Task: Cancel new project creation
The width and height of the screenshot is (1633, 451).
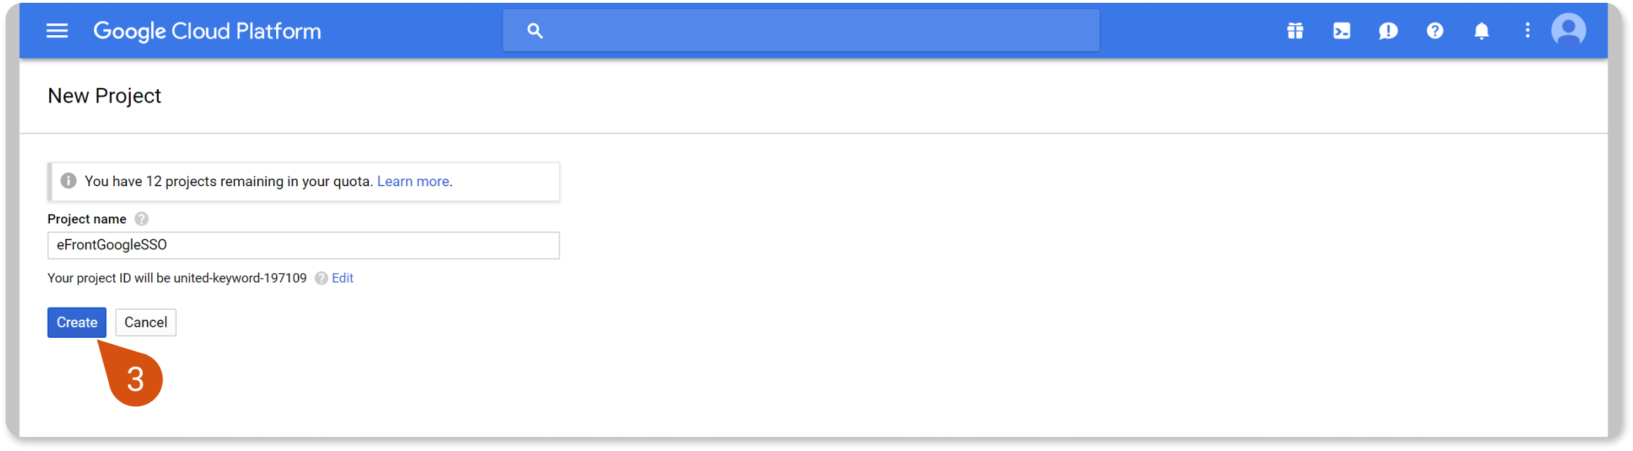Action: tap(145, 322)
